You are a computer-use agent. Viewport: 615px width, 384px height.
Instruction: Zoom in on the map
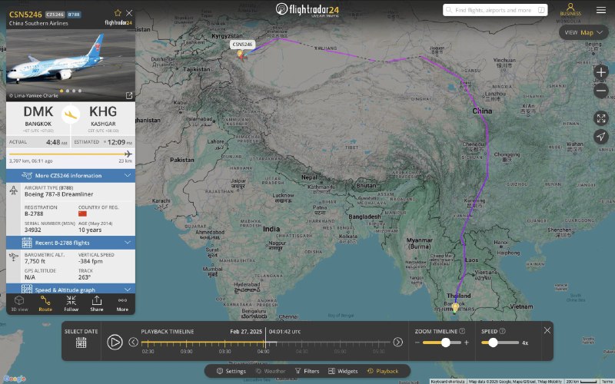point(601,71)
